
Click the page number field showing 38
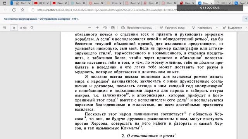point(14,27)
